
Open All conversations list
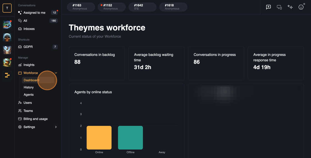pos(38,21)
